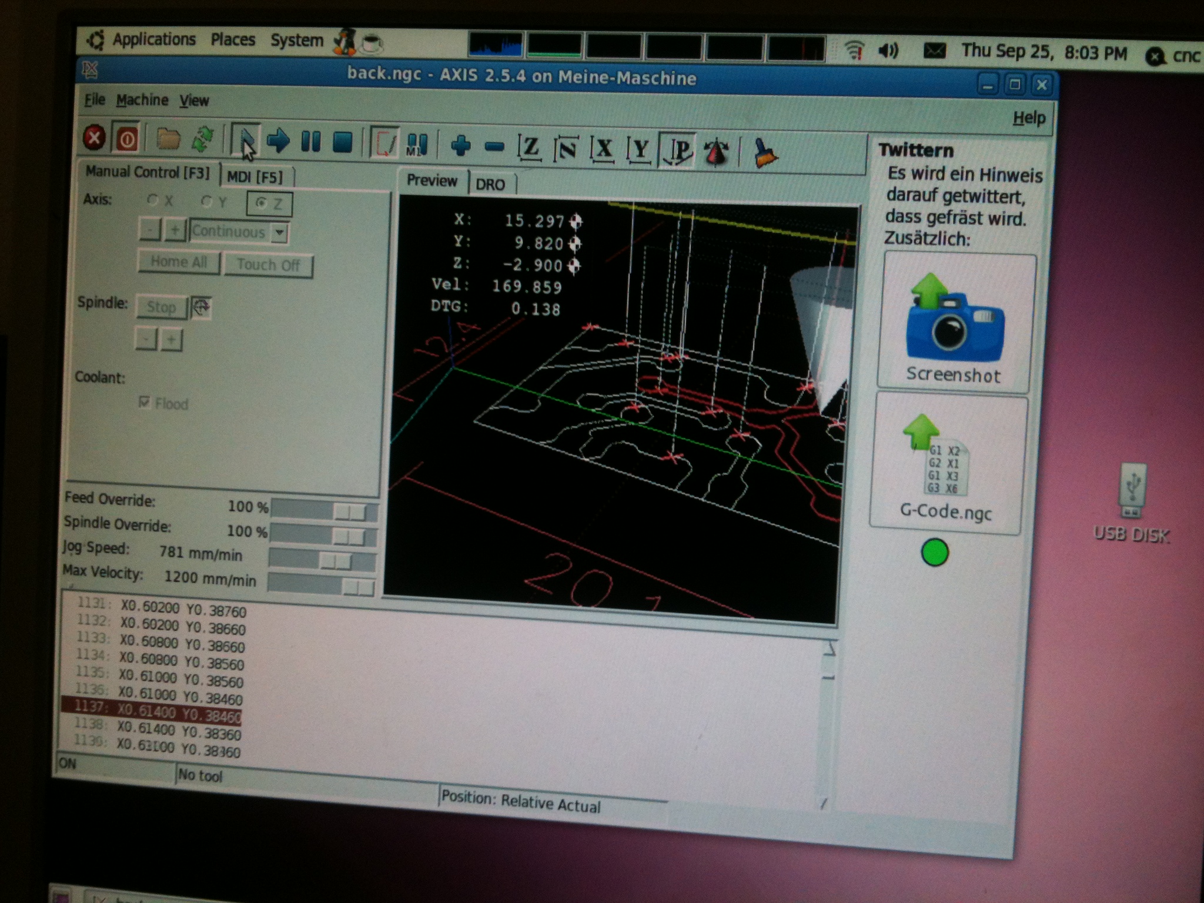
Task: Open the Places menu in the top panel
Action: pos(233,39)
